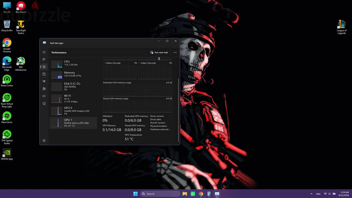This screenshot has height=198, width=352.
Task: Select the Performance page icon in sidebar
Action: [x=44, y=67]
